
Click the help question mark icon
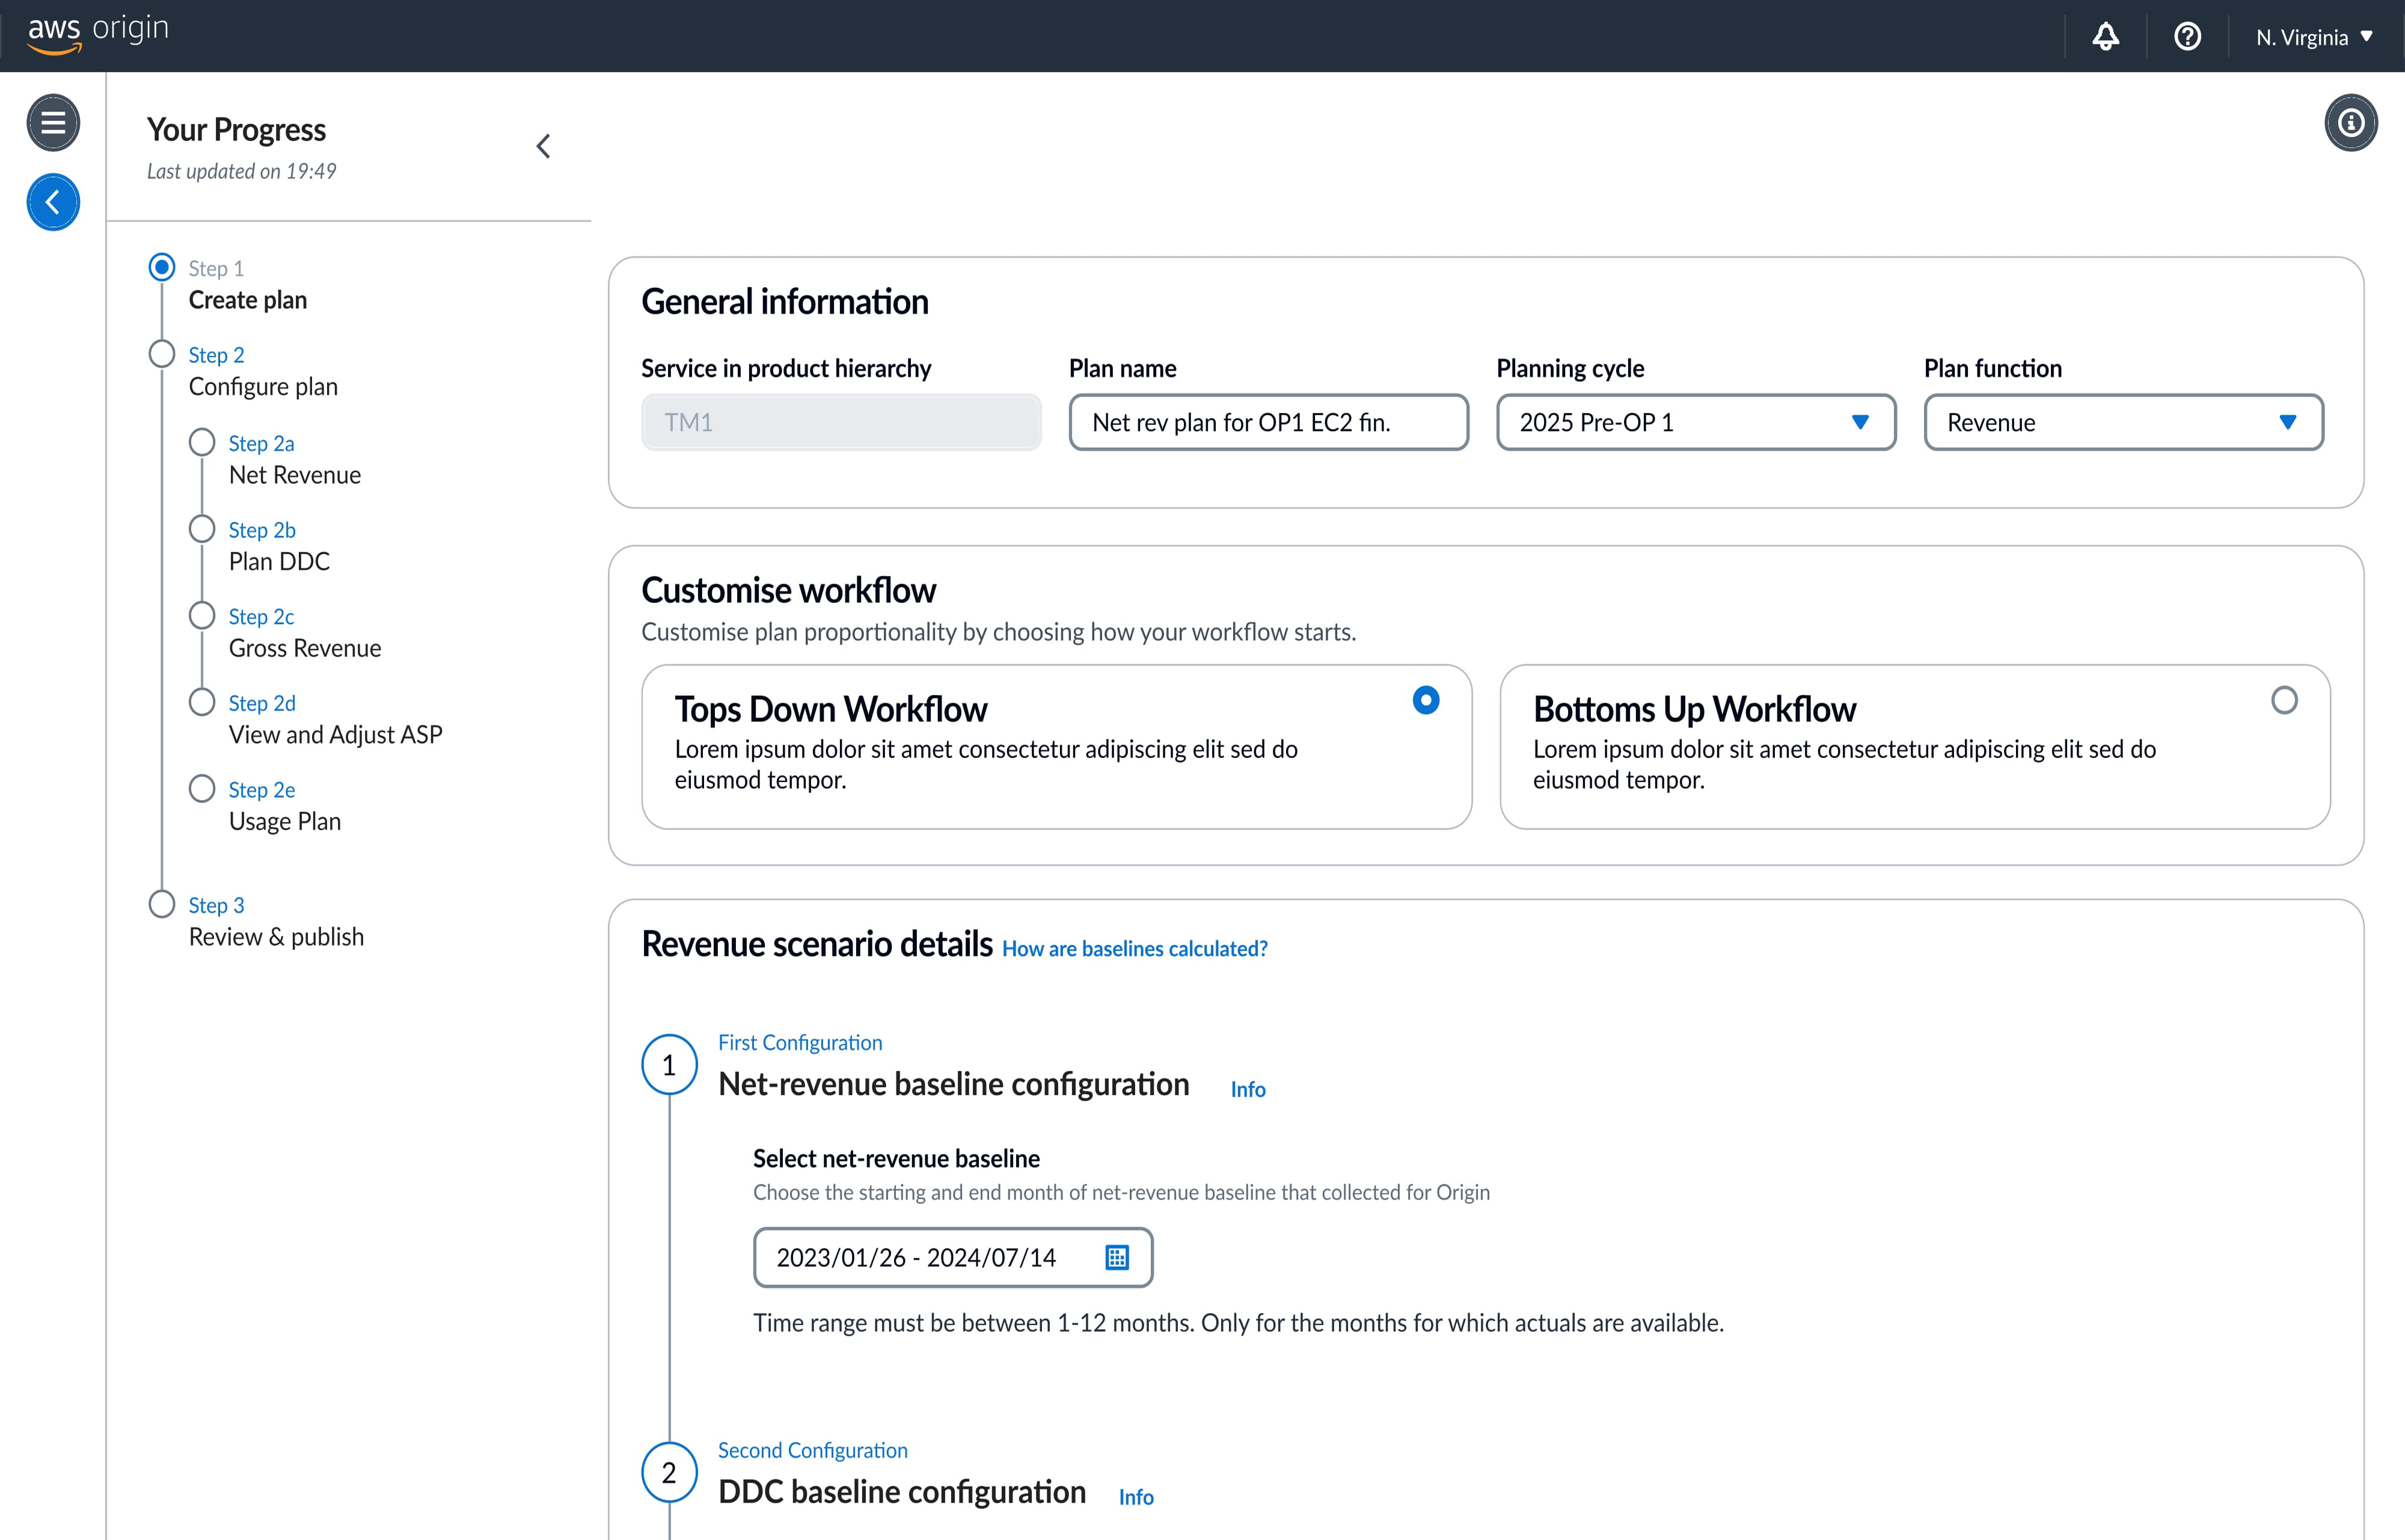(2187, 37)
